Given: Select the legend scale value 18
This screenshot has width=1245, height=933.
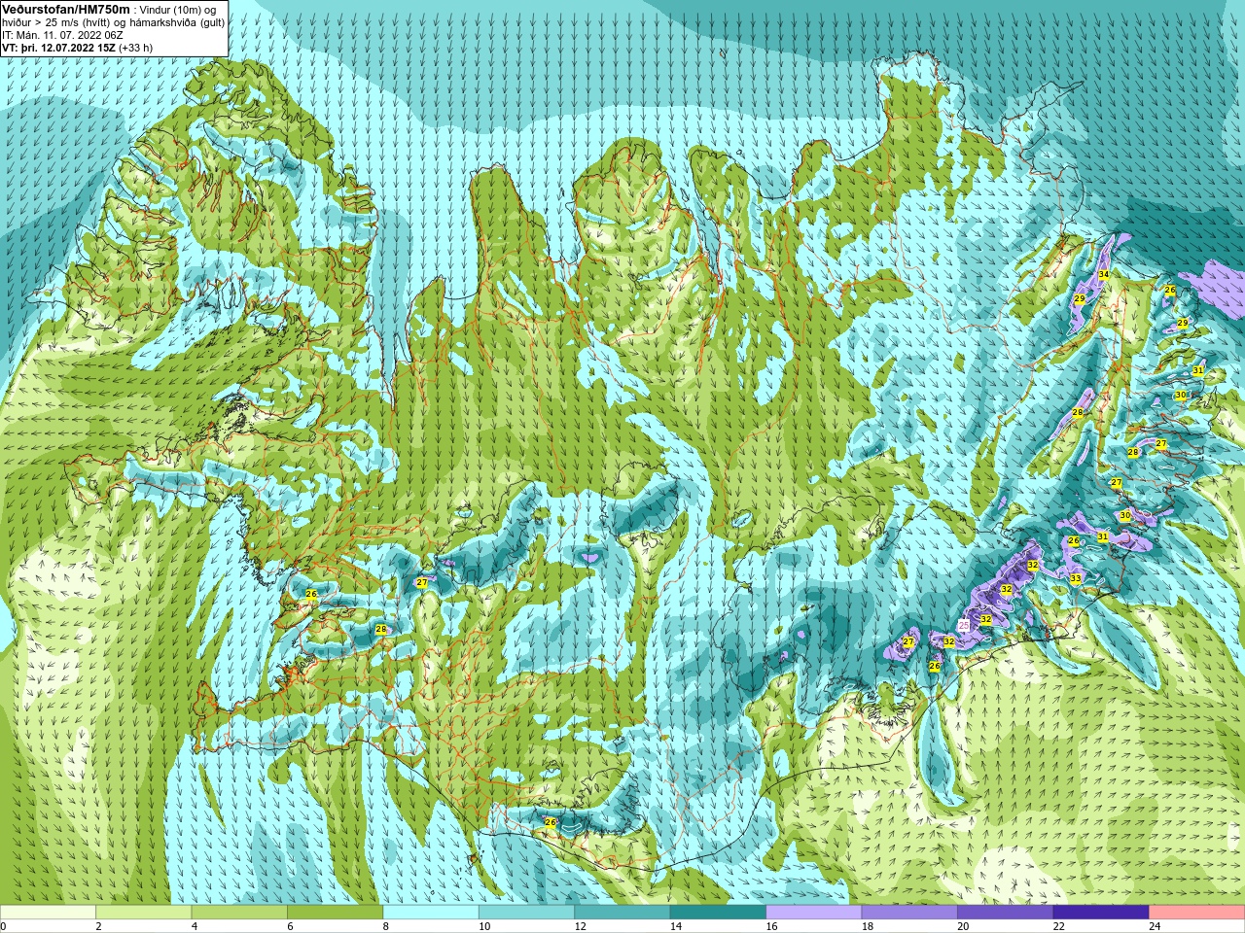Looking at the screenshot, I should tap(867, 926).
